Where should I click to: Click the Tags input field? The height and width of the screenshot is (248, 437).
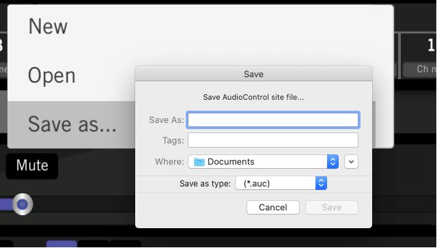pyautogui.click(x=273, y=140)
